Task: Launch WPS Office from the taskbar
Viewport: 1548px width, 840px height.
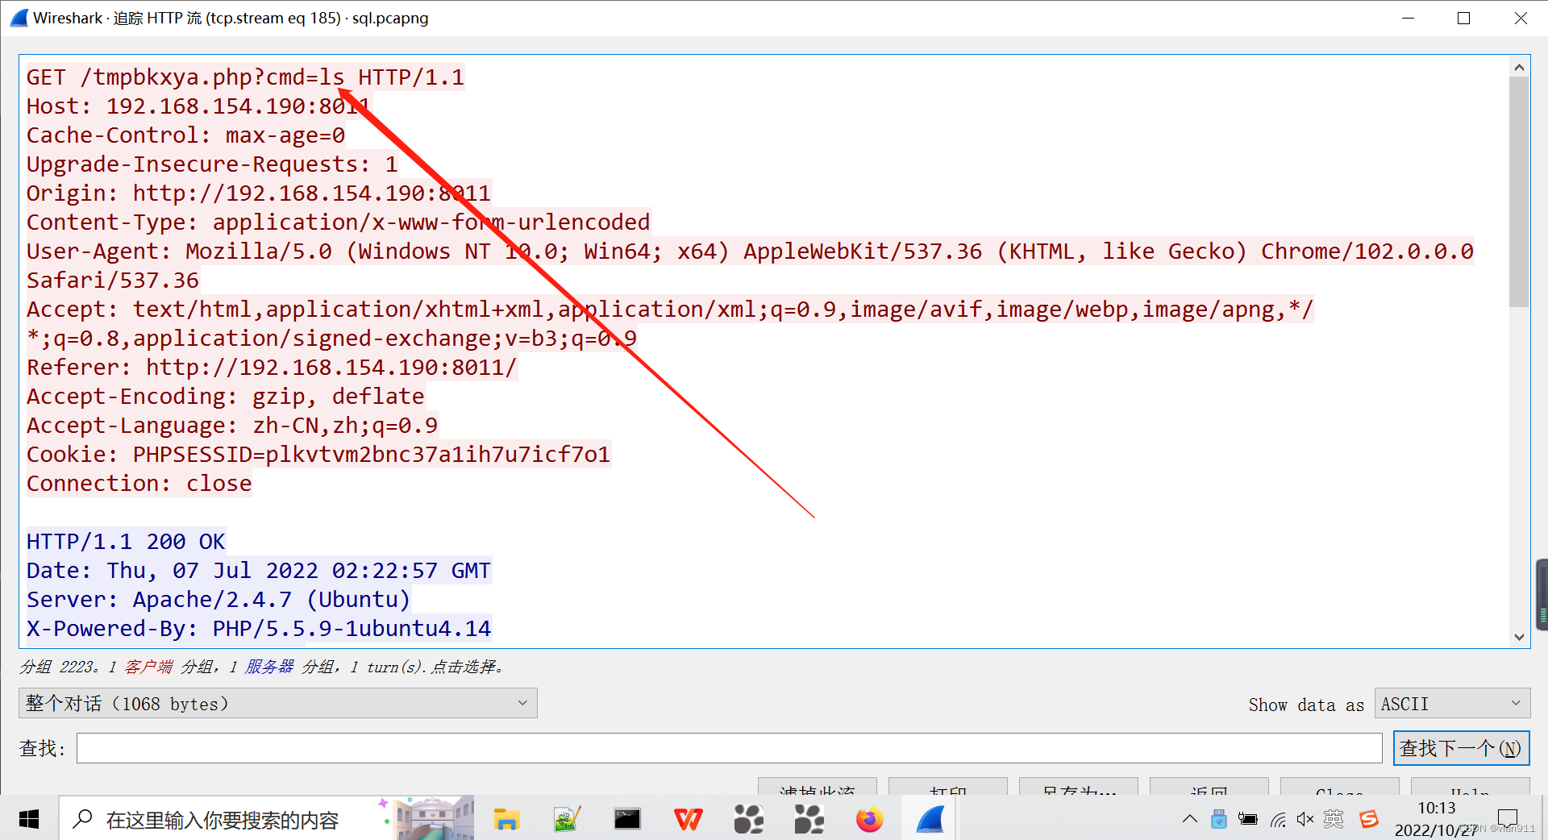Action: (688, 820)
